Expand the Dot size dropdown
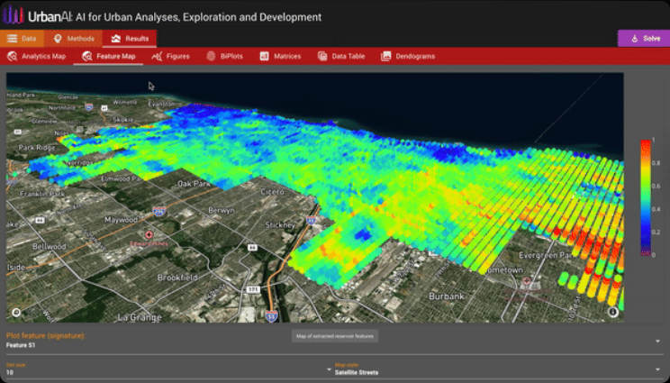The image size is (670, 383). tap(329, 369)
